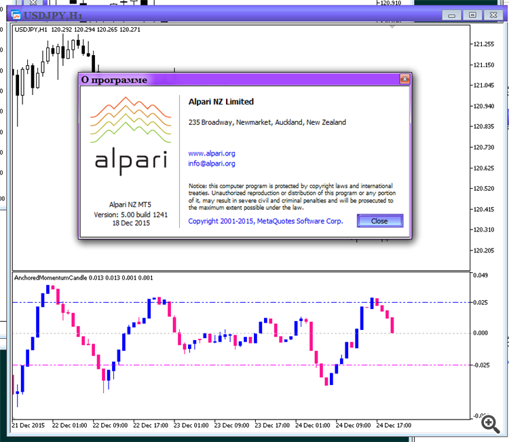The height and width of the screenshot is (442, 509).
Task: Maximize the USDJPY,H1 chart window
Action: (x=472, y=15)
